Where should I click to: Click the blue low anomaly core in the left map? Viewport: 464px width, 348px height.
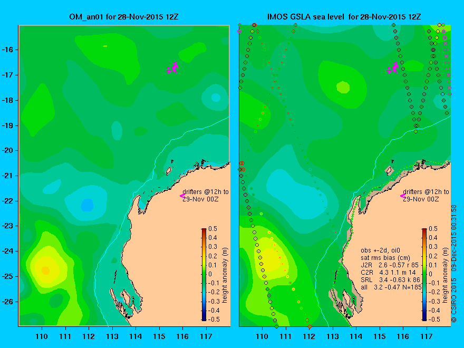click(x=87, y=205)
